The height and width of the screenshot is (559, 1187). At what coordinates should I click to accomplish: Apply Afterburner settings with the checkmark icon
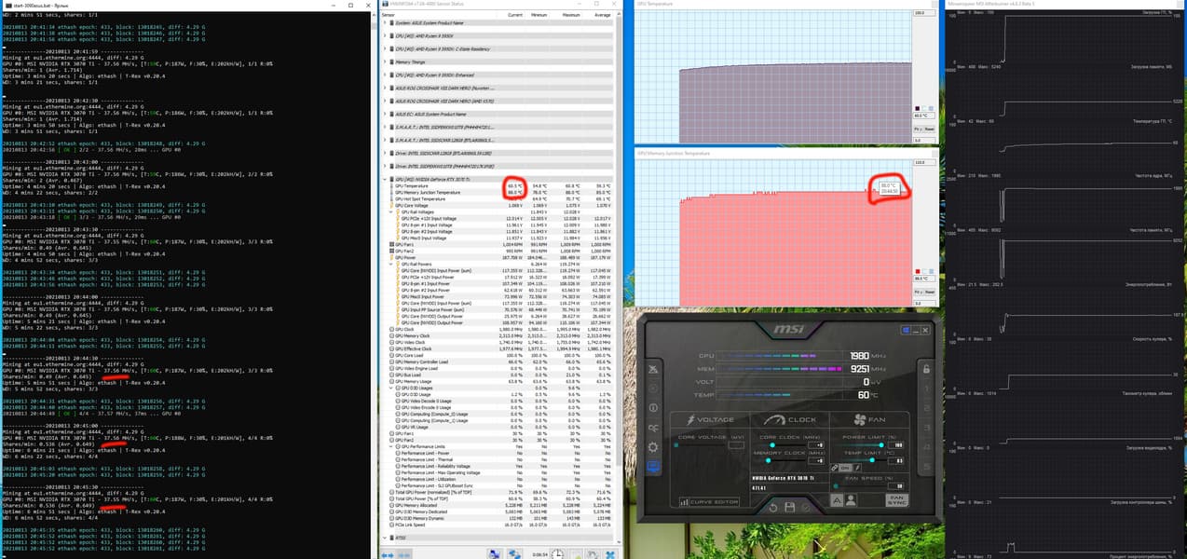click(x=807, y=508)
